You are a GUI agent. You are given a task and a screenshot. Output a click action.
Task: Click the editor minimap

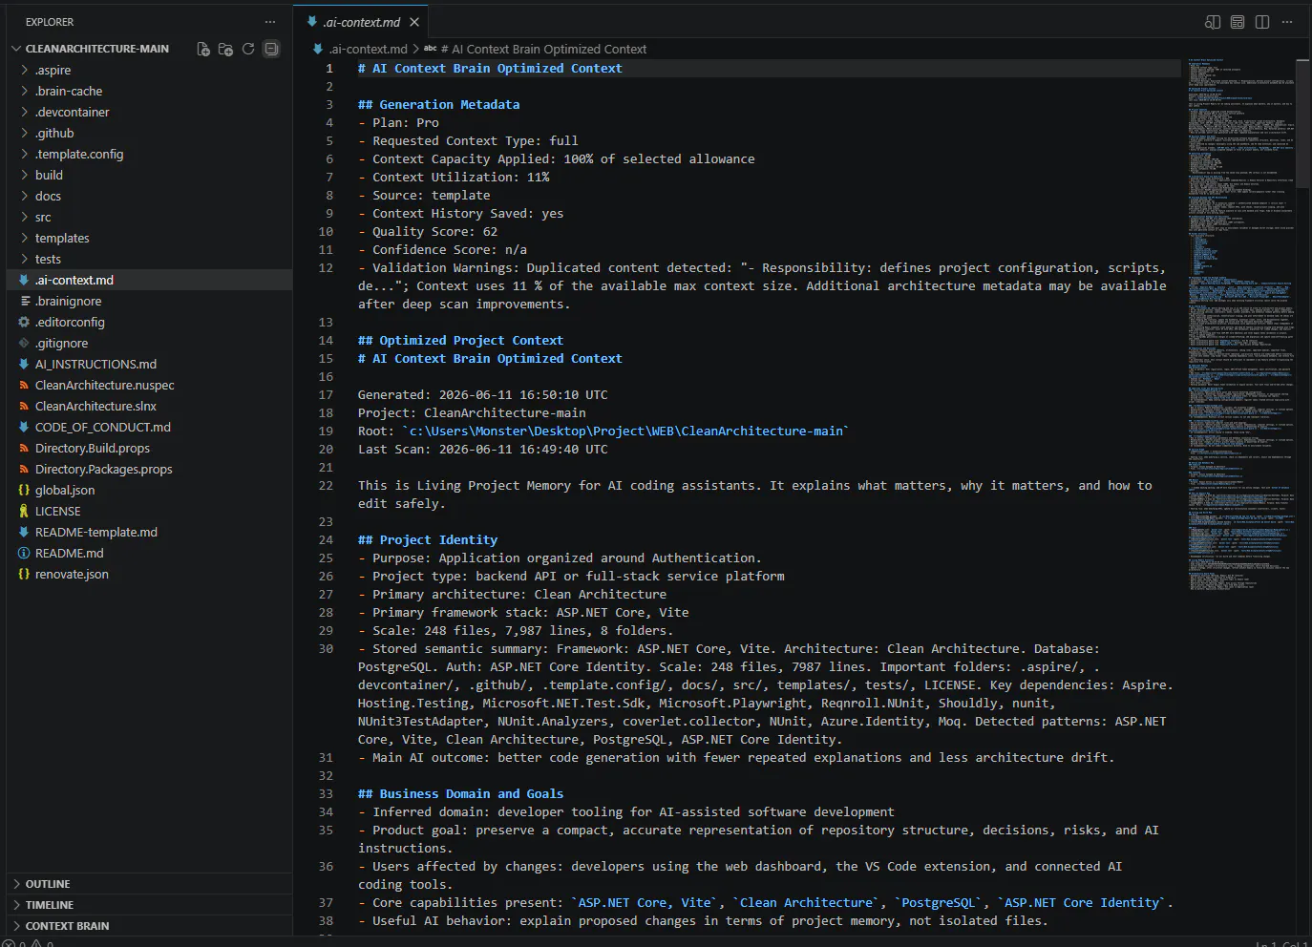(x=1240, y=325)
